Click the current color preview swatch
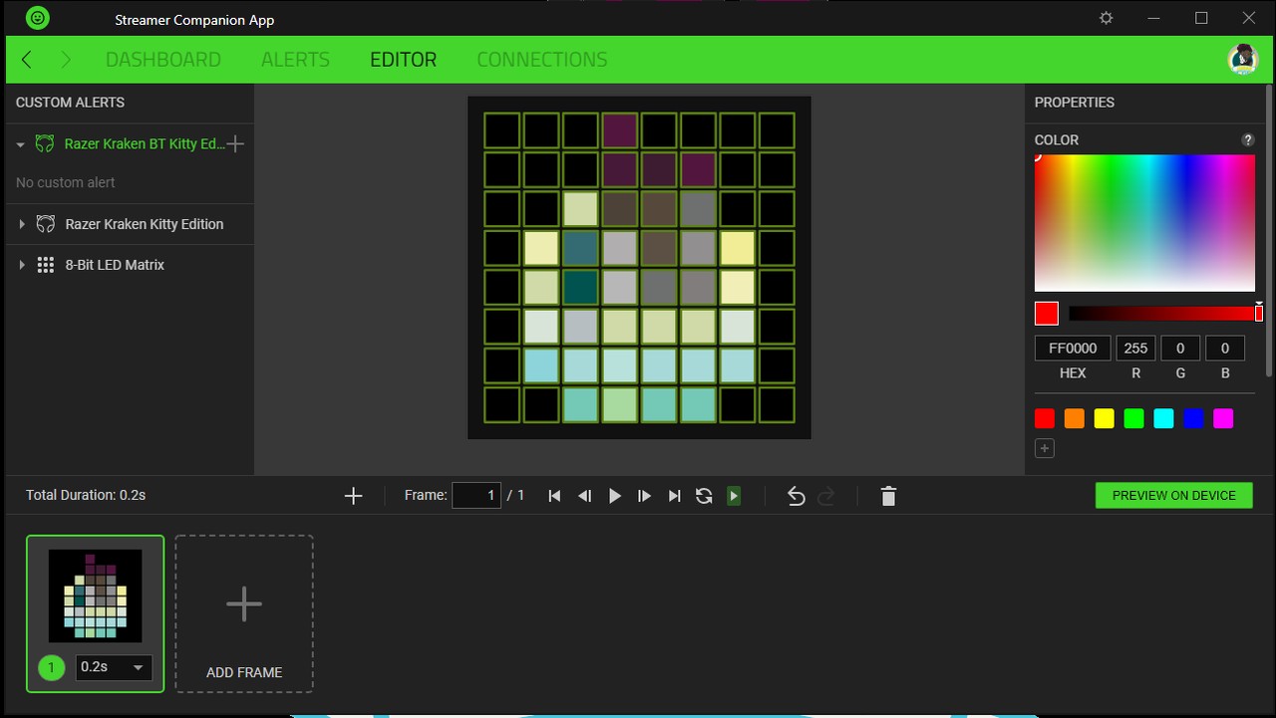This screenshot has height=718, width=1276. coord(1047,314)
